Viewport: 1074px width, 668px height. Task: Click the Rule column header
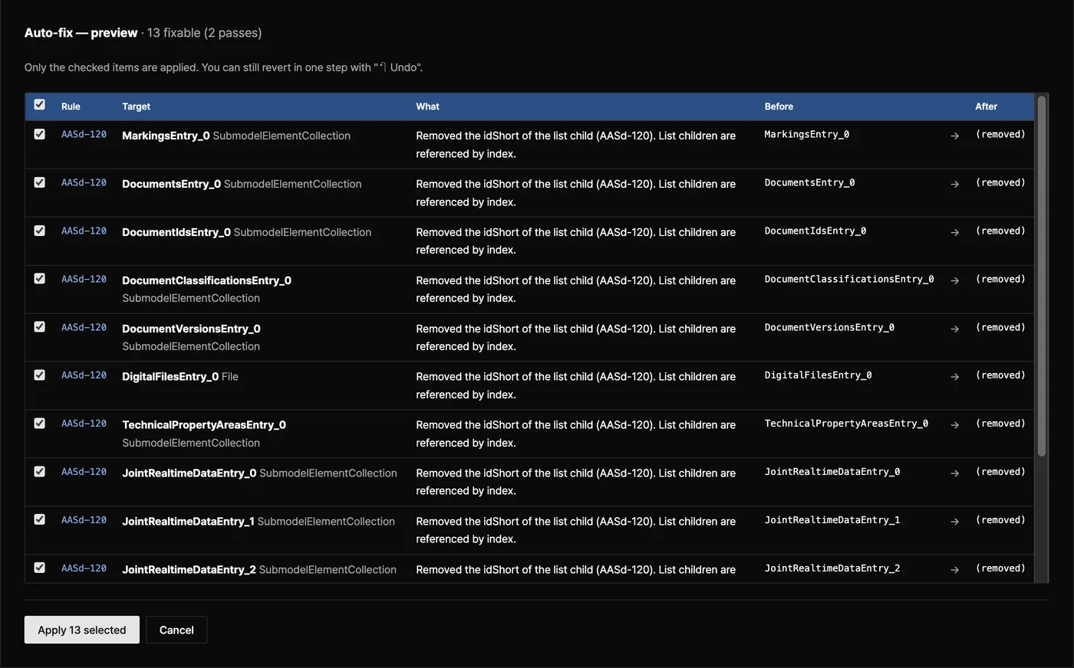(x=71, y=106)
